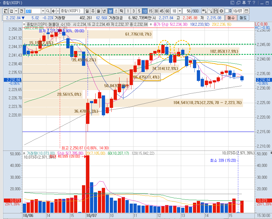Click the 매수 (buy) button
272x219 pixels.
click(231, 18)
